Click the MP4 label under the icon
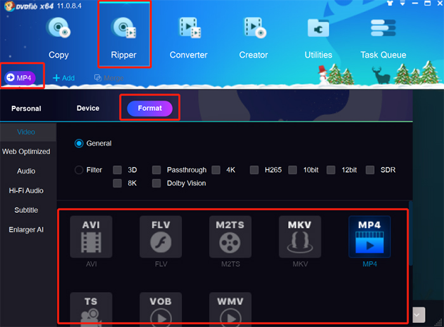 370,264
